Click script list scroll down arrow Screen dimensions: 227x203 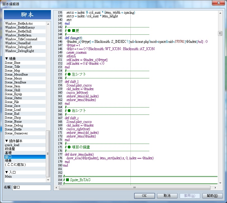coord(48,180)
